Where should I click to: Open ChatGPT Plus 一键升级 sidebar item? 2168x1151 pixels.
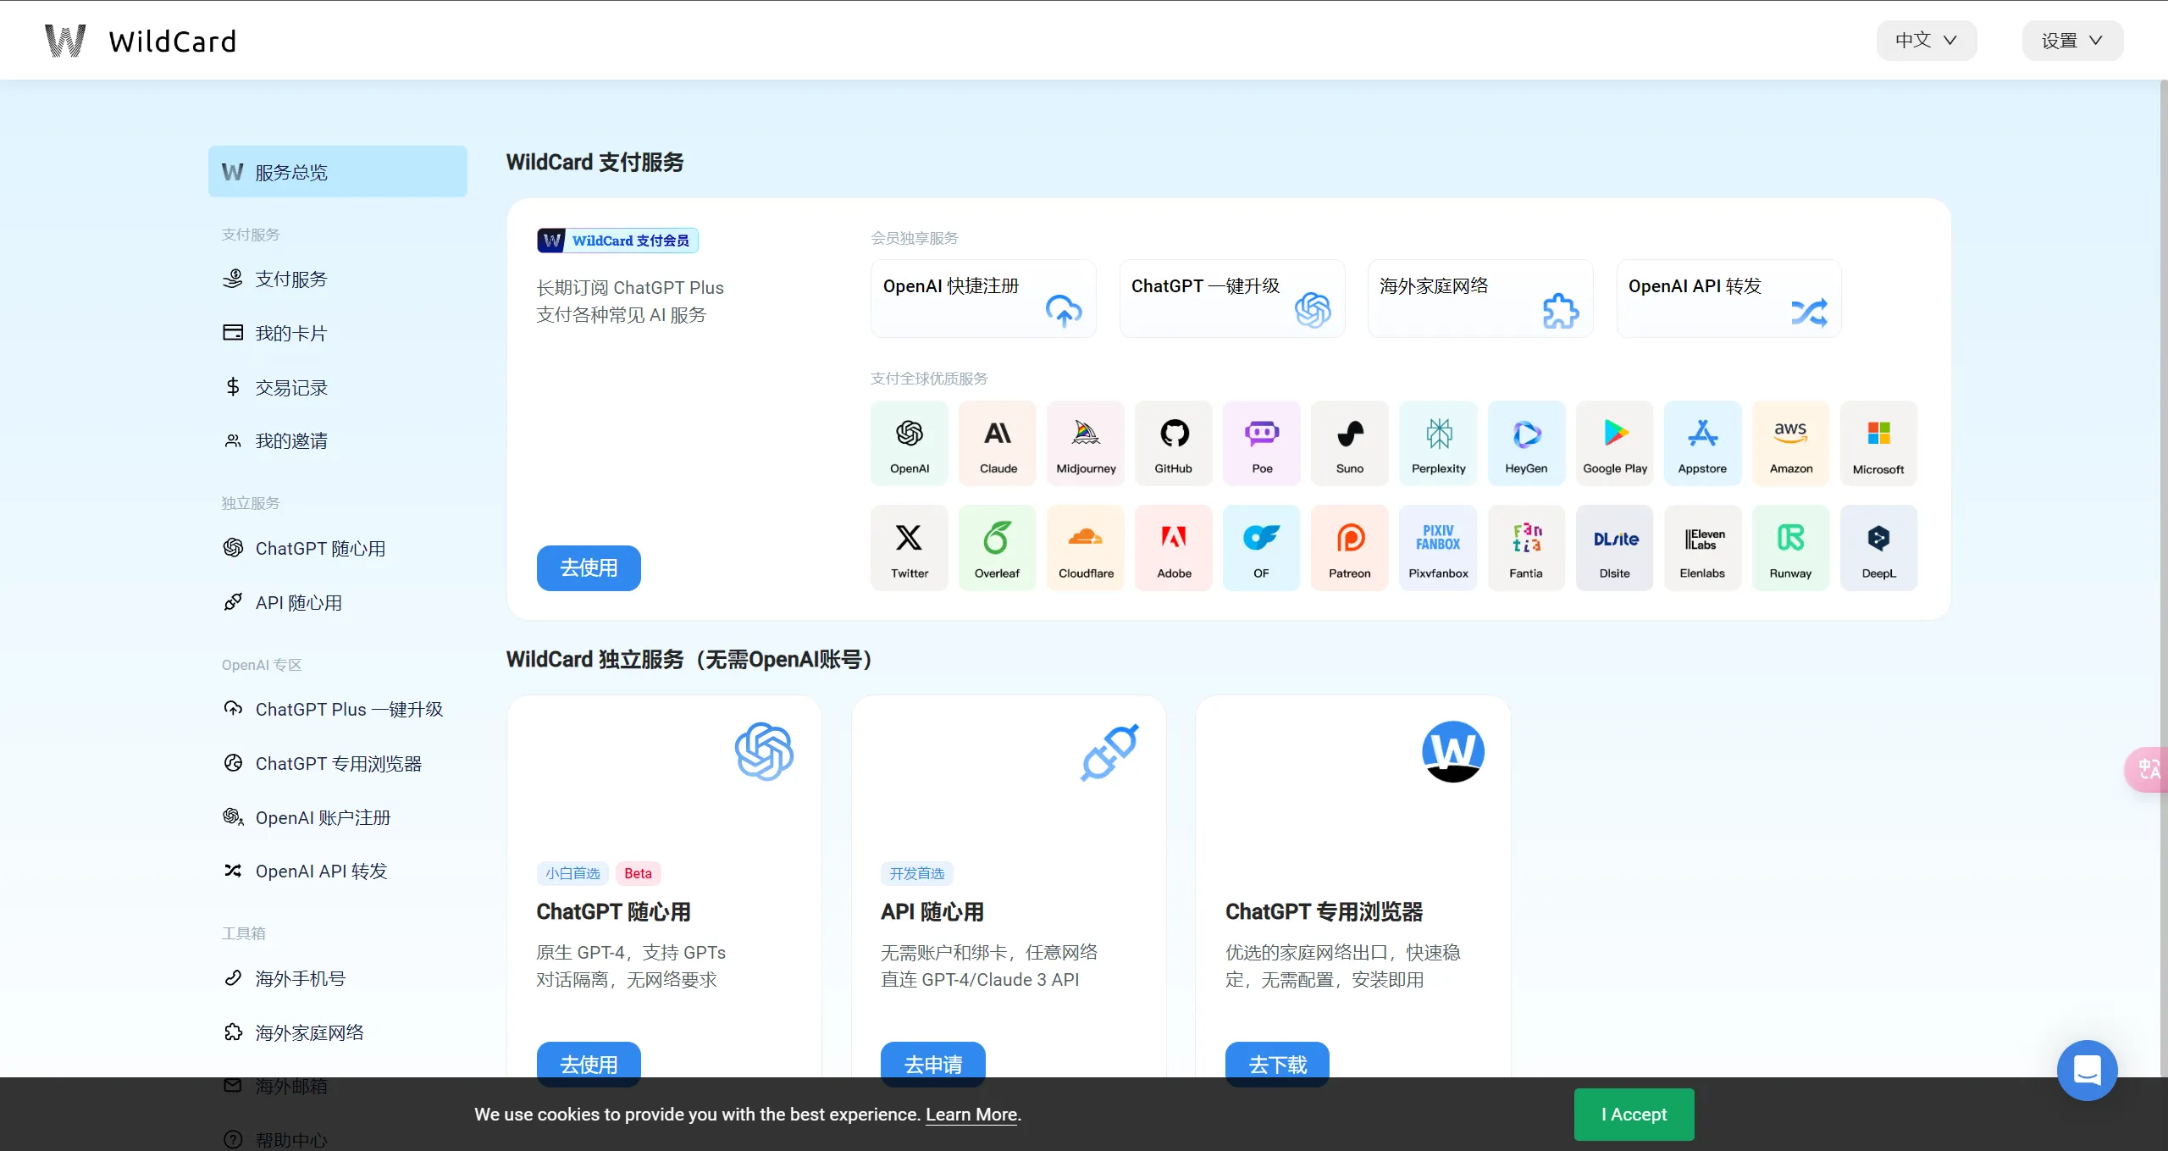pos(338,709)
